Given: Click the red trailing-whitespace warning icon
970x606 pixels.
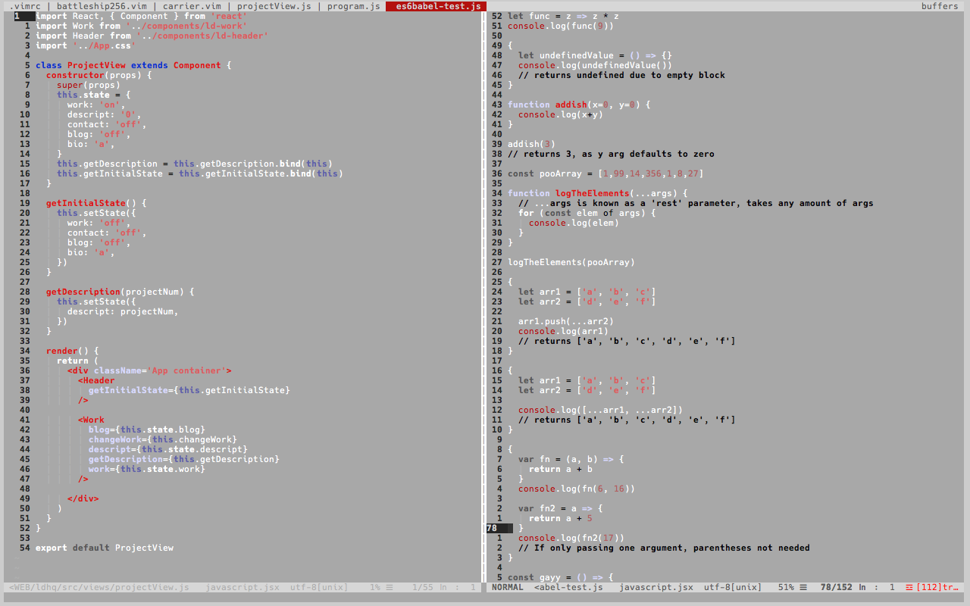Looking at the screenshot, I should (x=909, y=587).
